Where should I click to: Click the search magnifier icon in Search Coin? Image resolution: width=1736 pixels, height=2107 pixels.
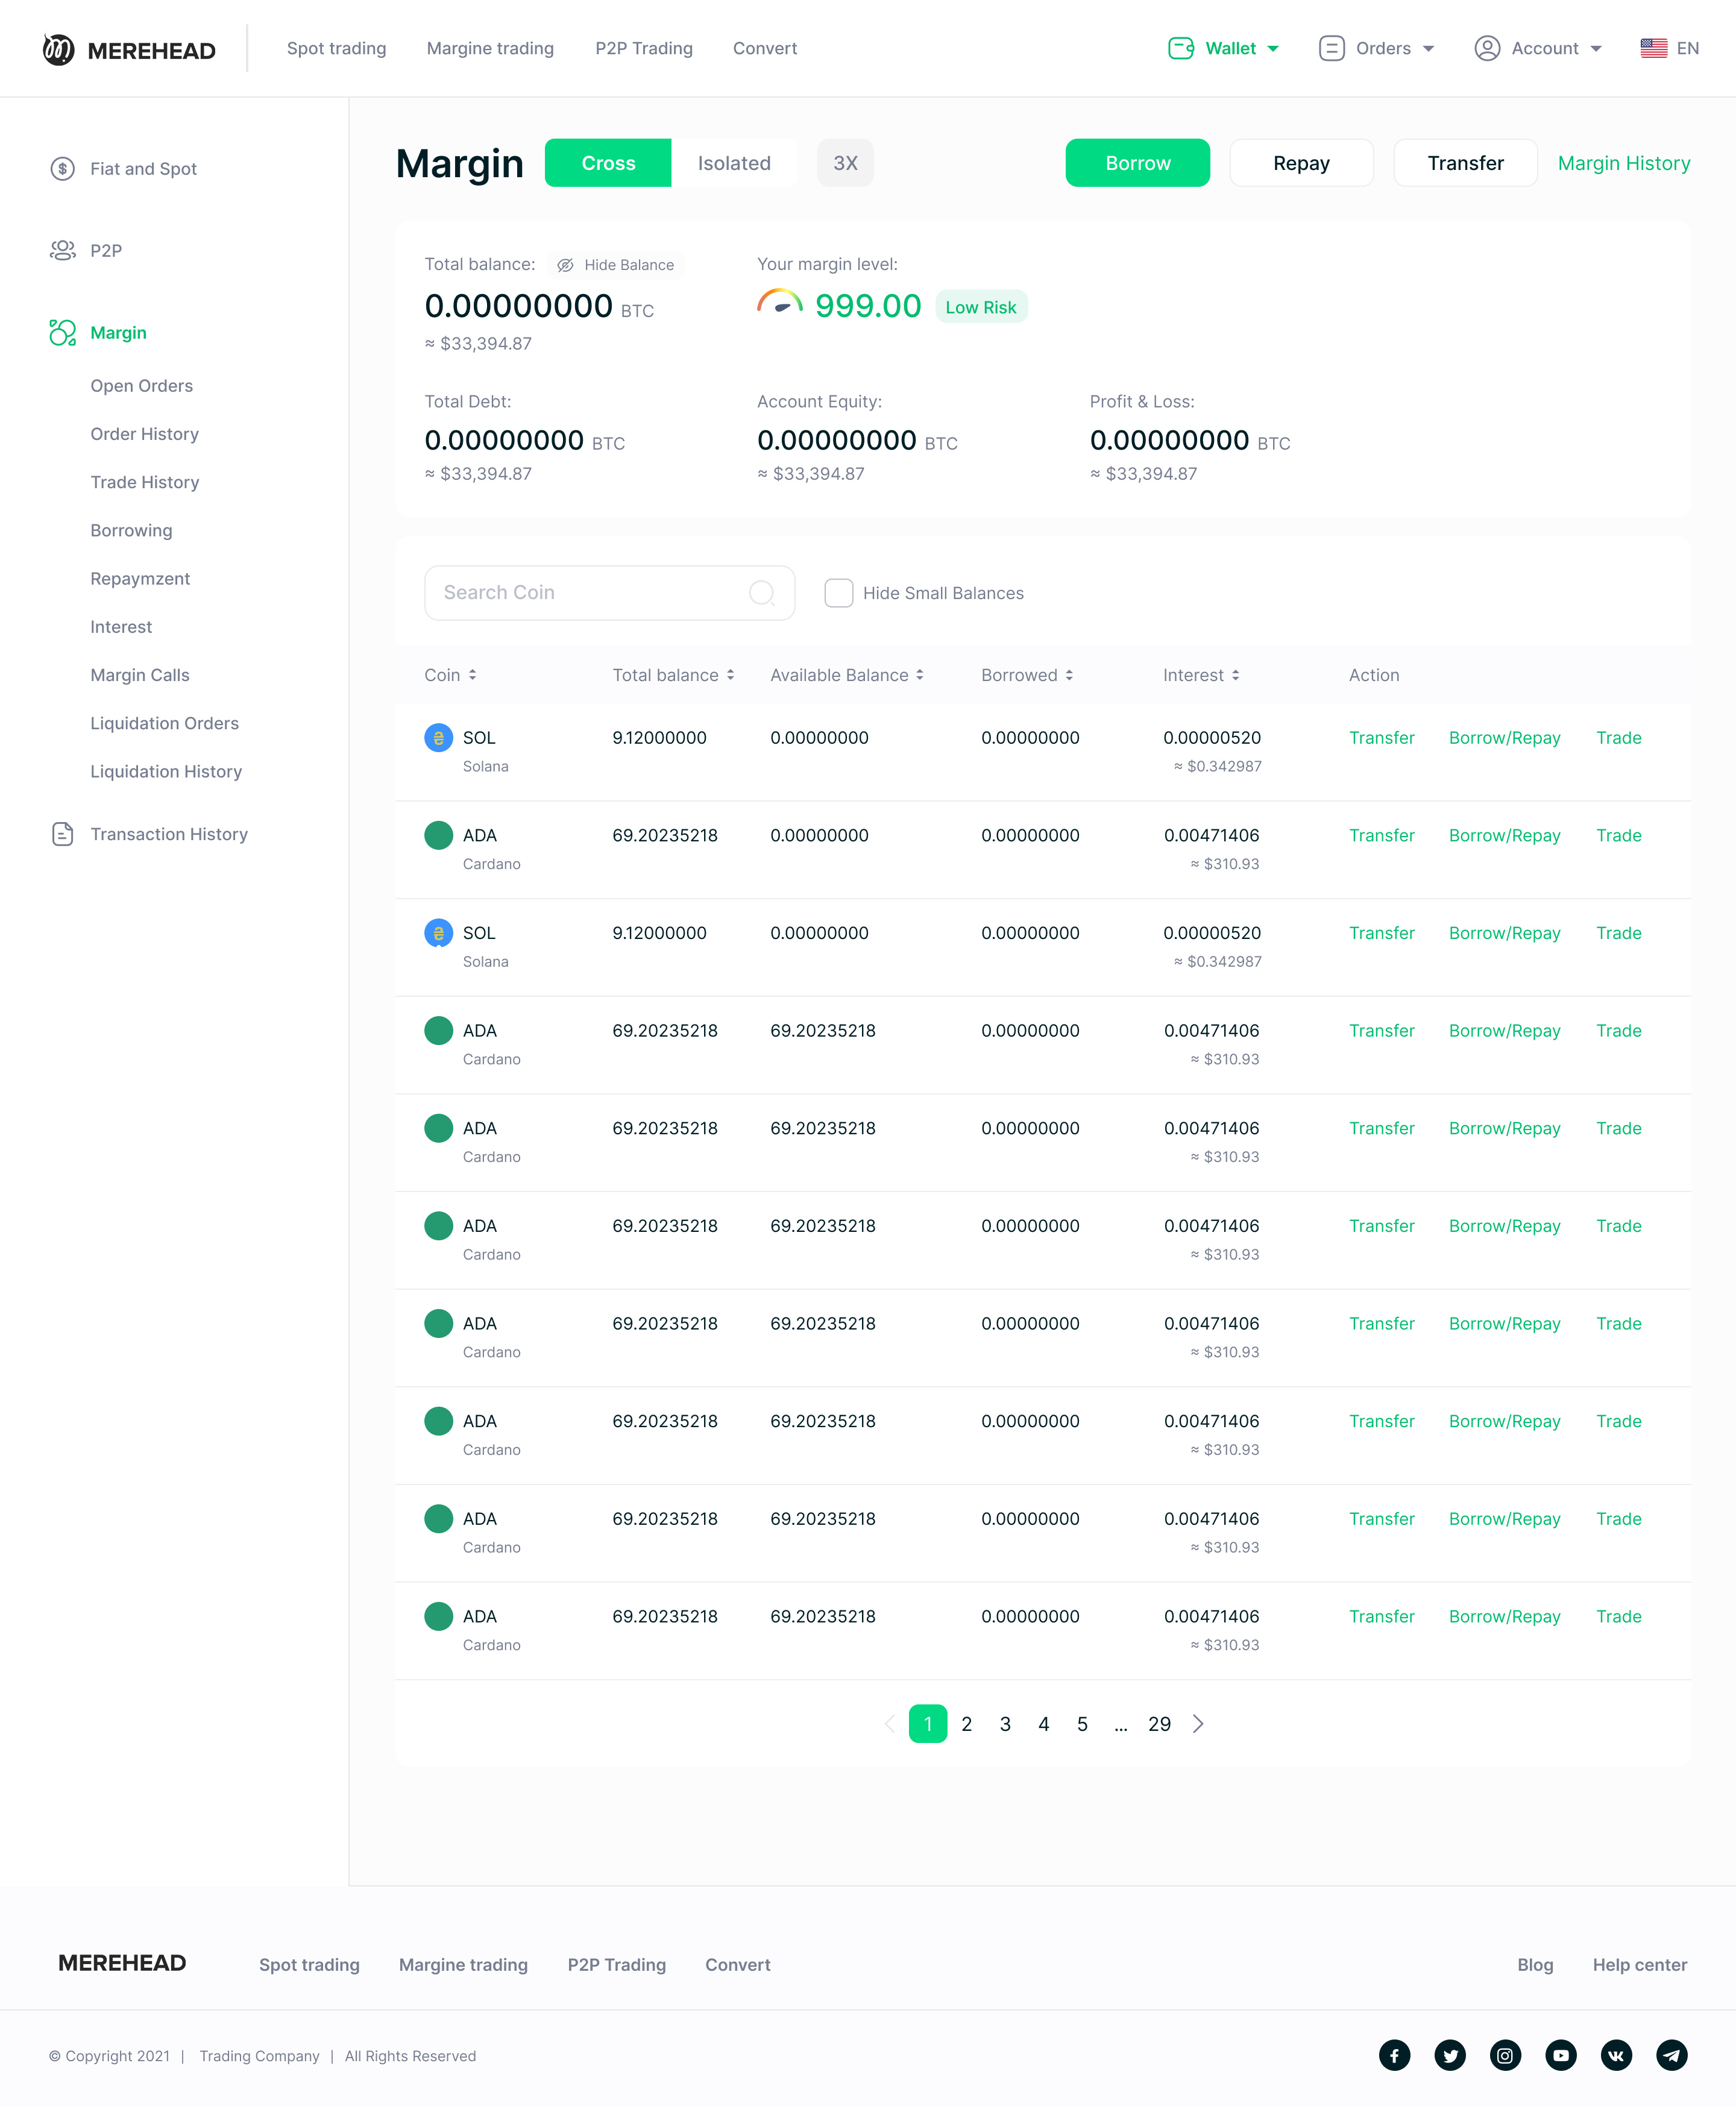(761, 593)
